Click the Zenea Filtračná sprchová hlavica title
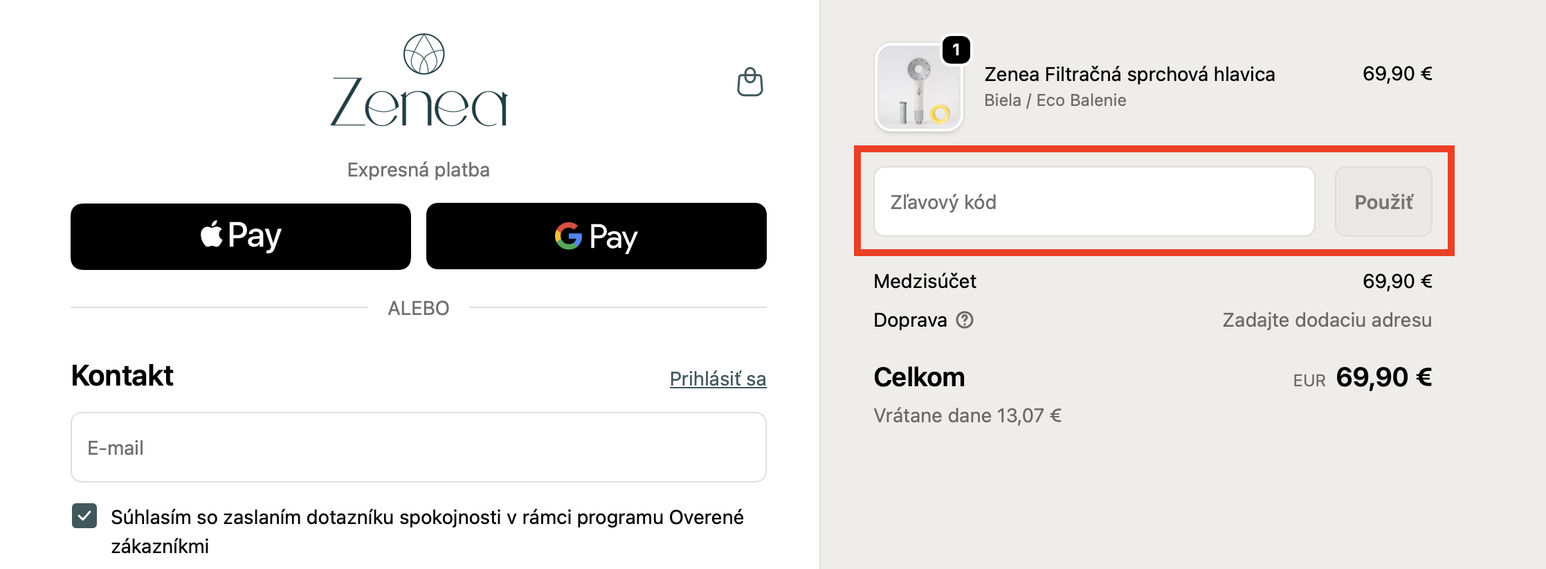 [x=1129, y=74]
